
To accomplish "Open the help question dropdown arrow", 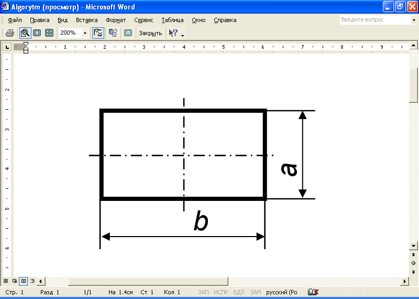I will pos(414,20).
